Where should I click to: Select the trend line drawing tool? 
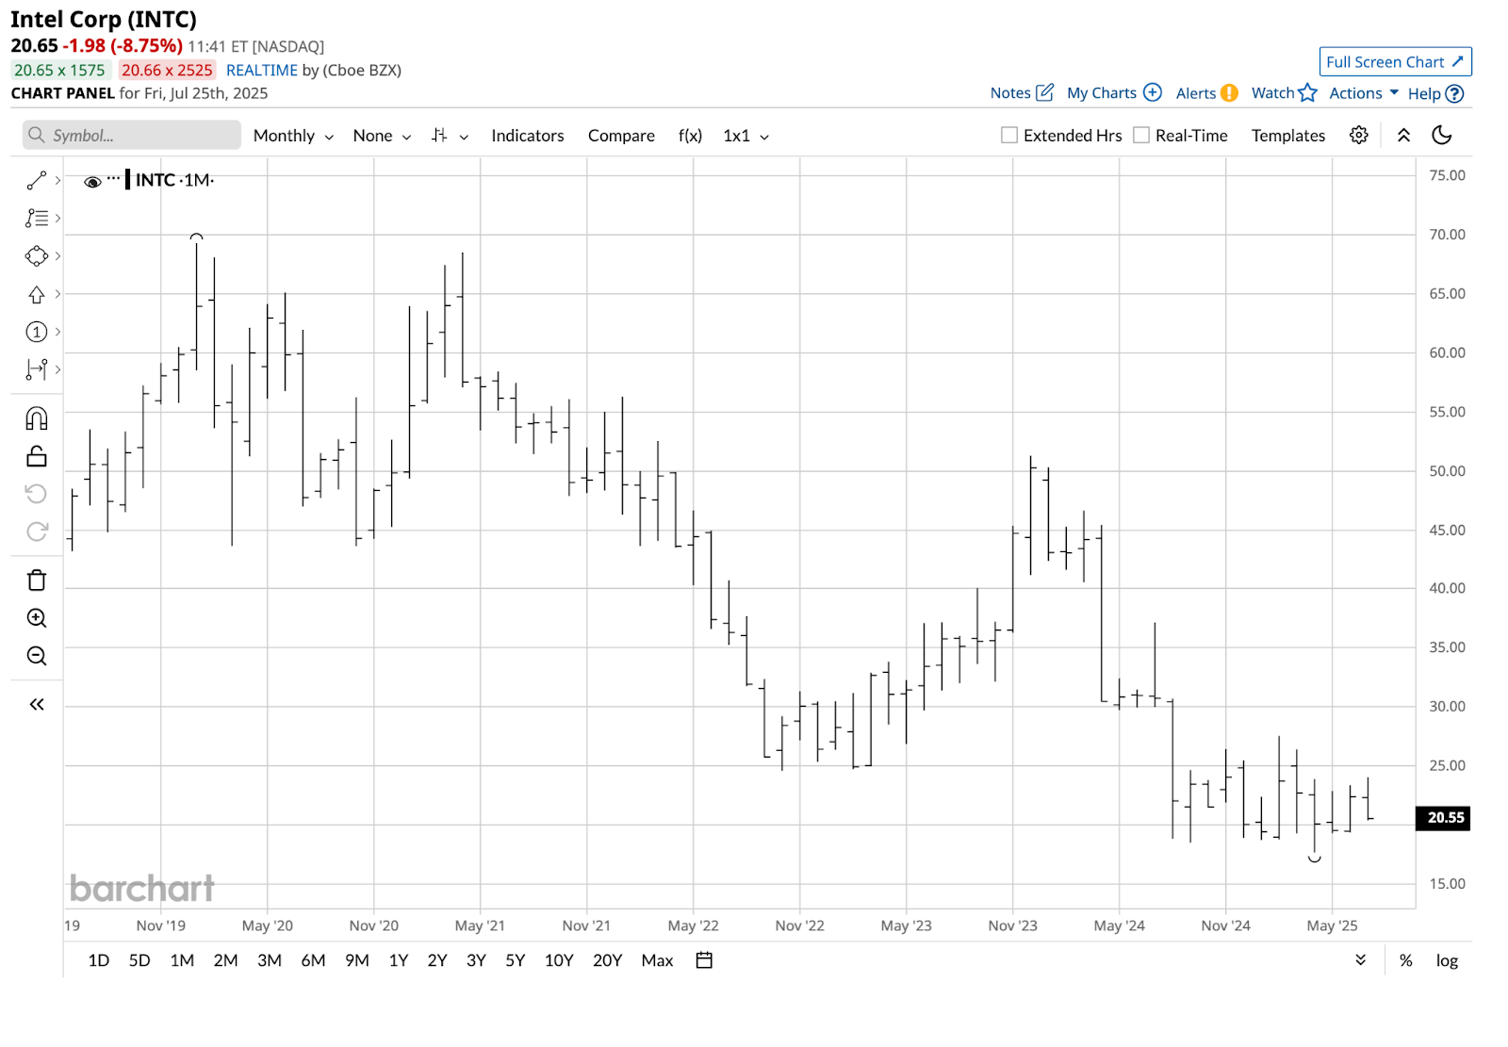(36, 180)
